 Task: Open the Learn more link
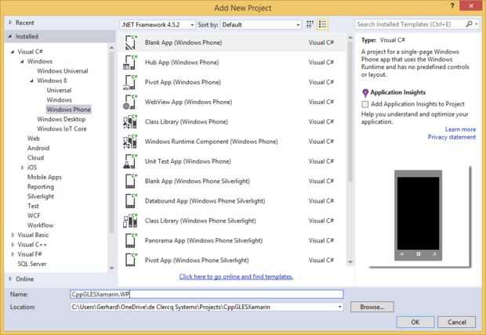(x=460, y=129)
